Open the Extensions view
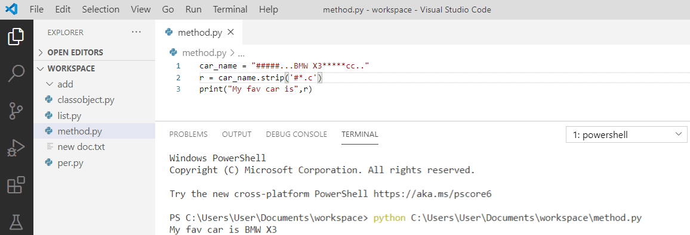690x235 pixels. point(16,186)
